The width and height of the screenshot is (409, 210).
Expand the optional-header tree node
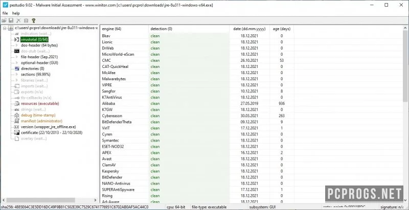click(x=17, y=63)
